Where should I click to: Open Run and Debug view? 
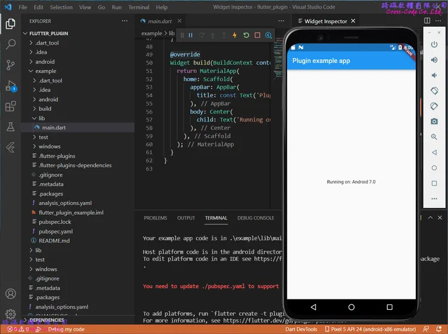(10, 86)
